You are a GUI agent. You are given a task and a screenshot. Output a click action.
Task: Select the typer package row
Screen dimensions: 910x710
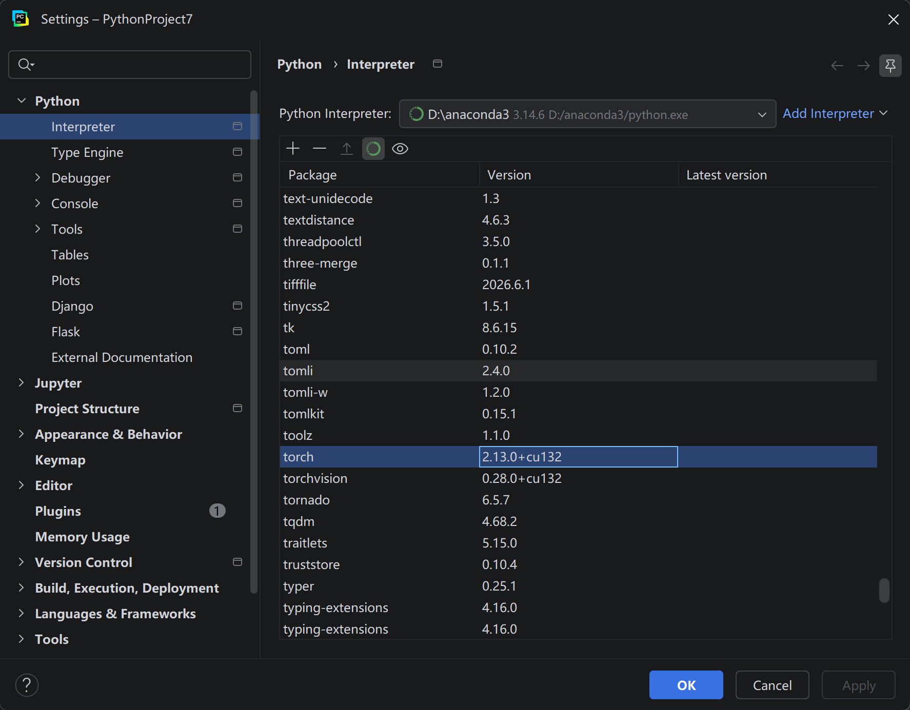click(x=579, y=586)
